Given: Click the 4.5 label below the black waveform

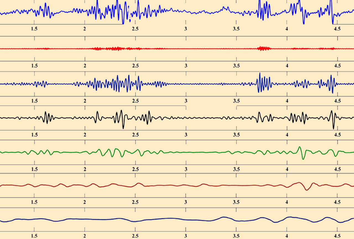Looking at the screenshot, I should tap(337, 135).
